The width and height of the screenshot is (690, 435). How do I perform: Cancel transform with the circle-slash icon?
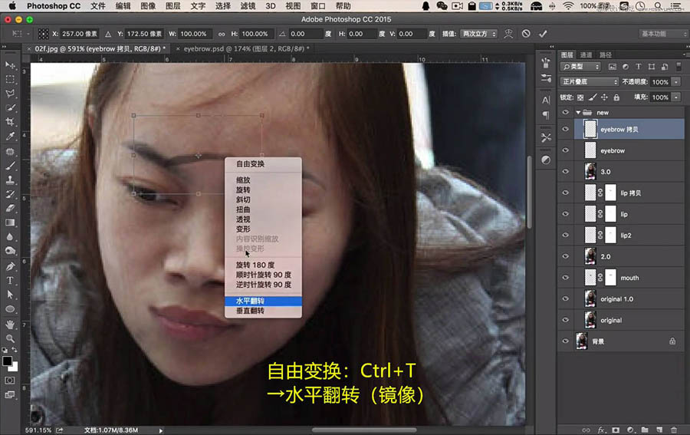pyautogui.click(x=526, y=34)
